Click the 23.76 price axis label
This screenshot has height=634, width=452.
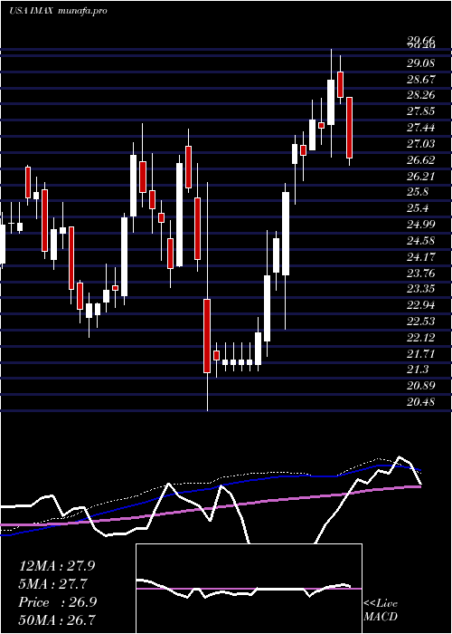pos(421,274)
